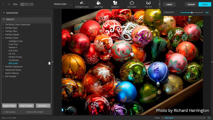The image size is (213, 120).
Task: Collapse the left panel with arrow
Action: tap(53, 62)
